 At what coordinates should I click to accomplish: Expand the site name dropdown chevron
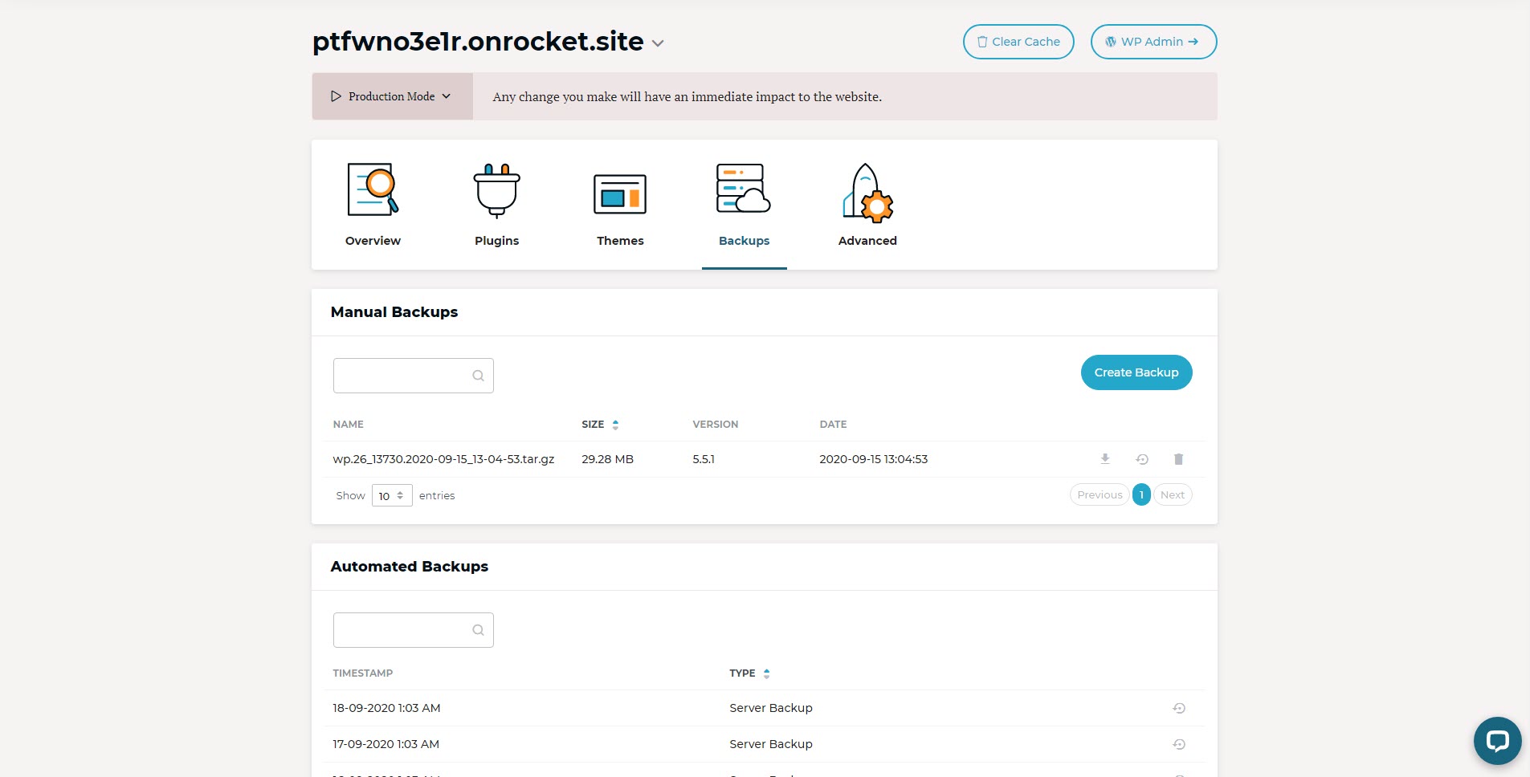coord(658,43)
